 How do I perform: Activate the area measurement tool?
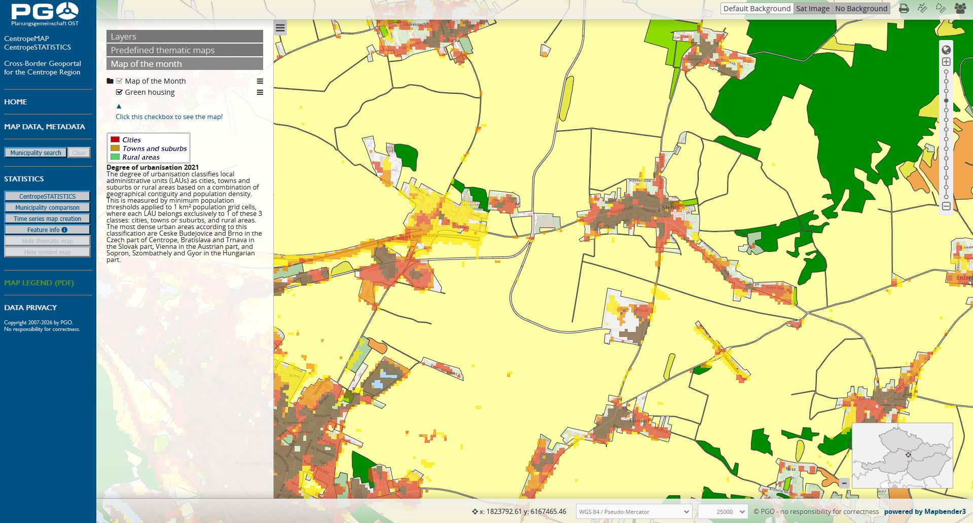point(941,9)
